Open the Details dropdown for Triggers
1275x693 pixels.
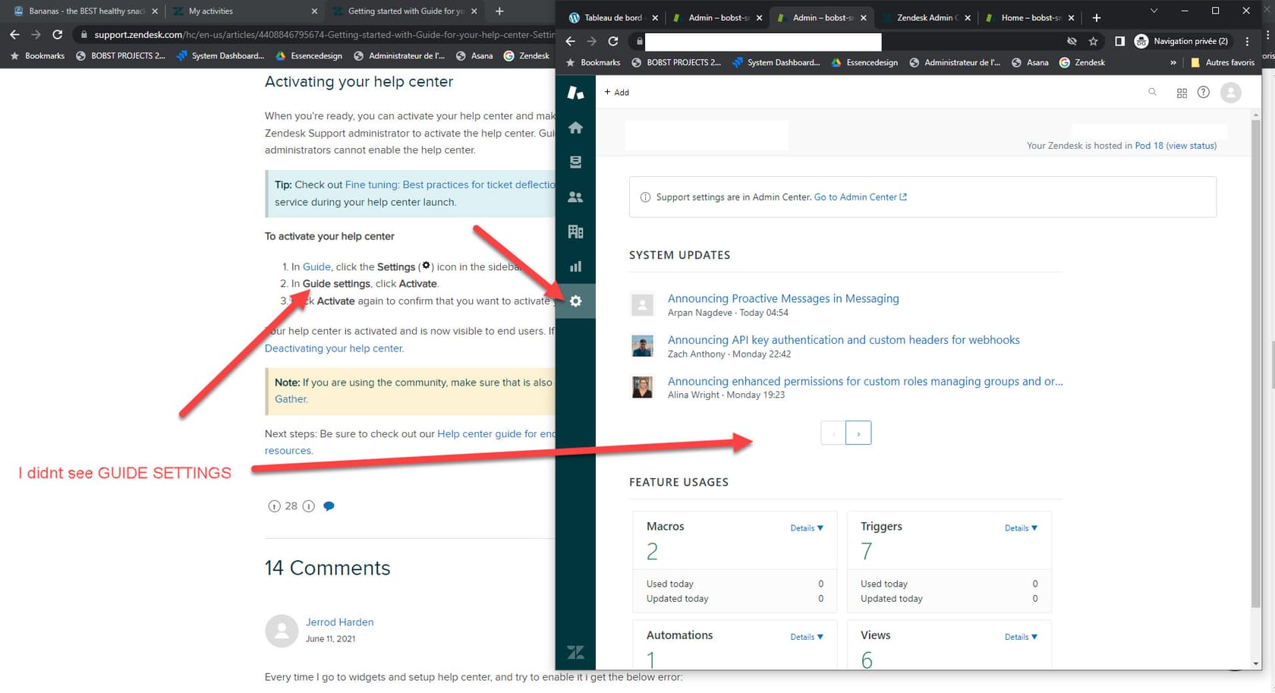(x=1021, y=528)
